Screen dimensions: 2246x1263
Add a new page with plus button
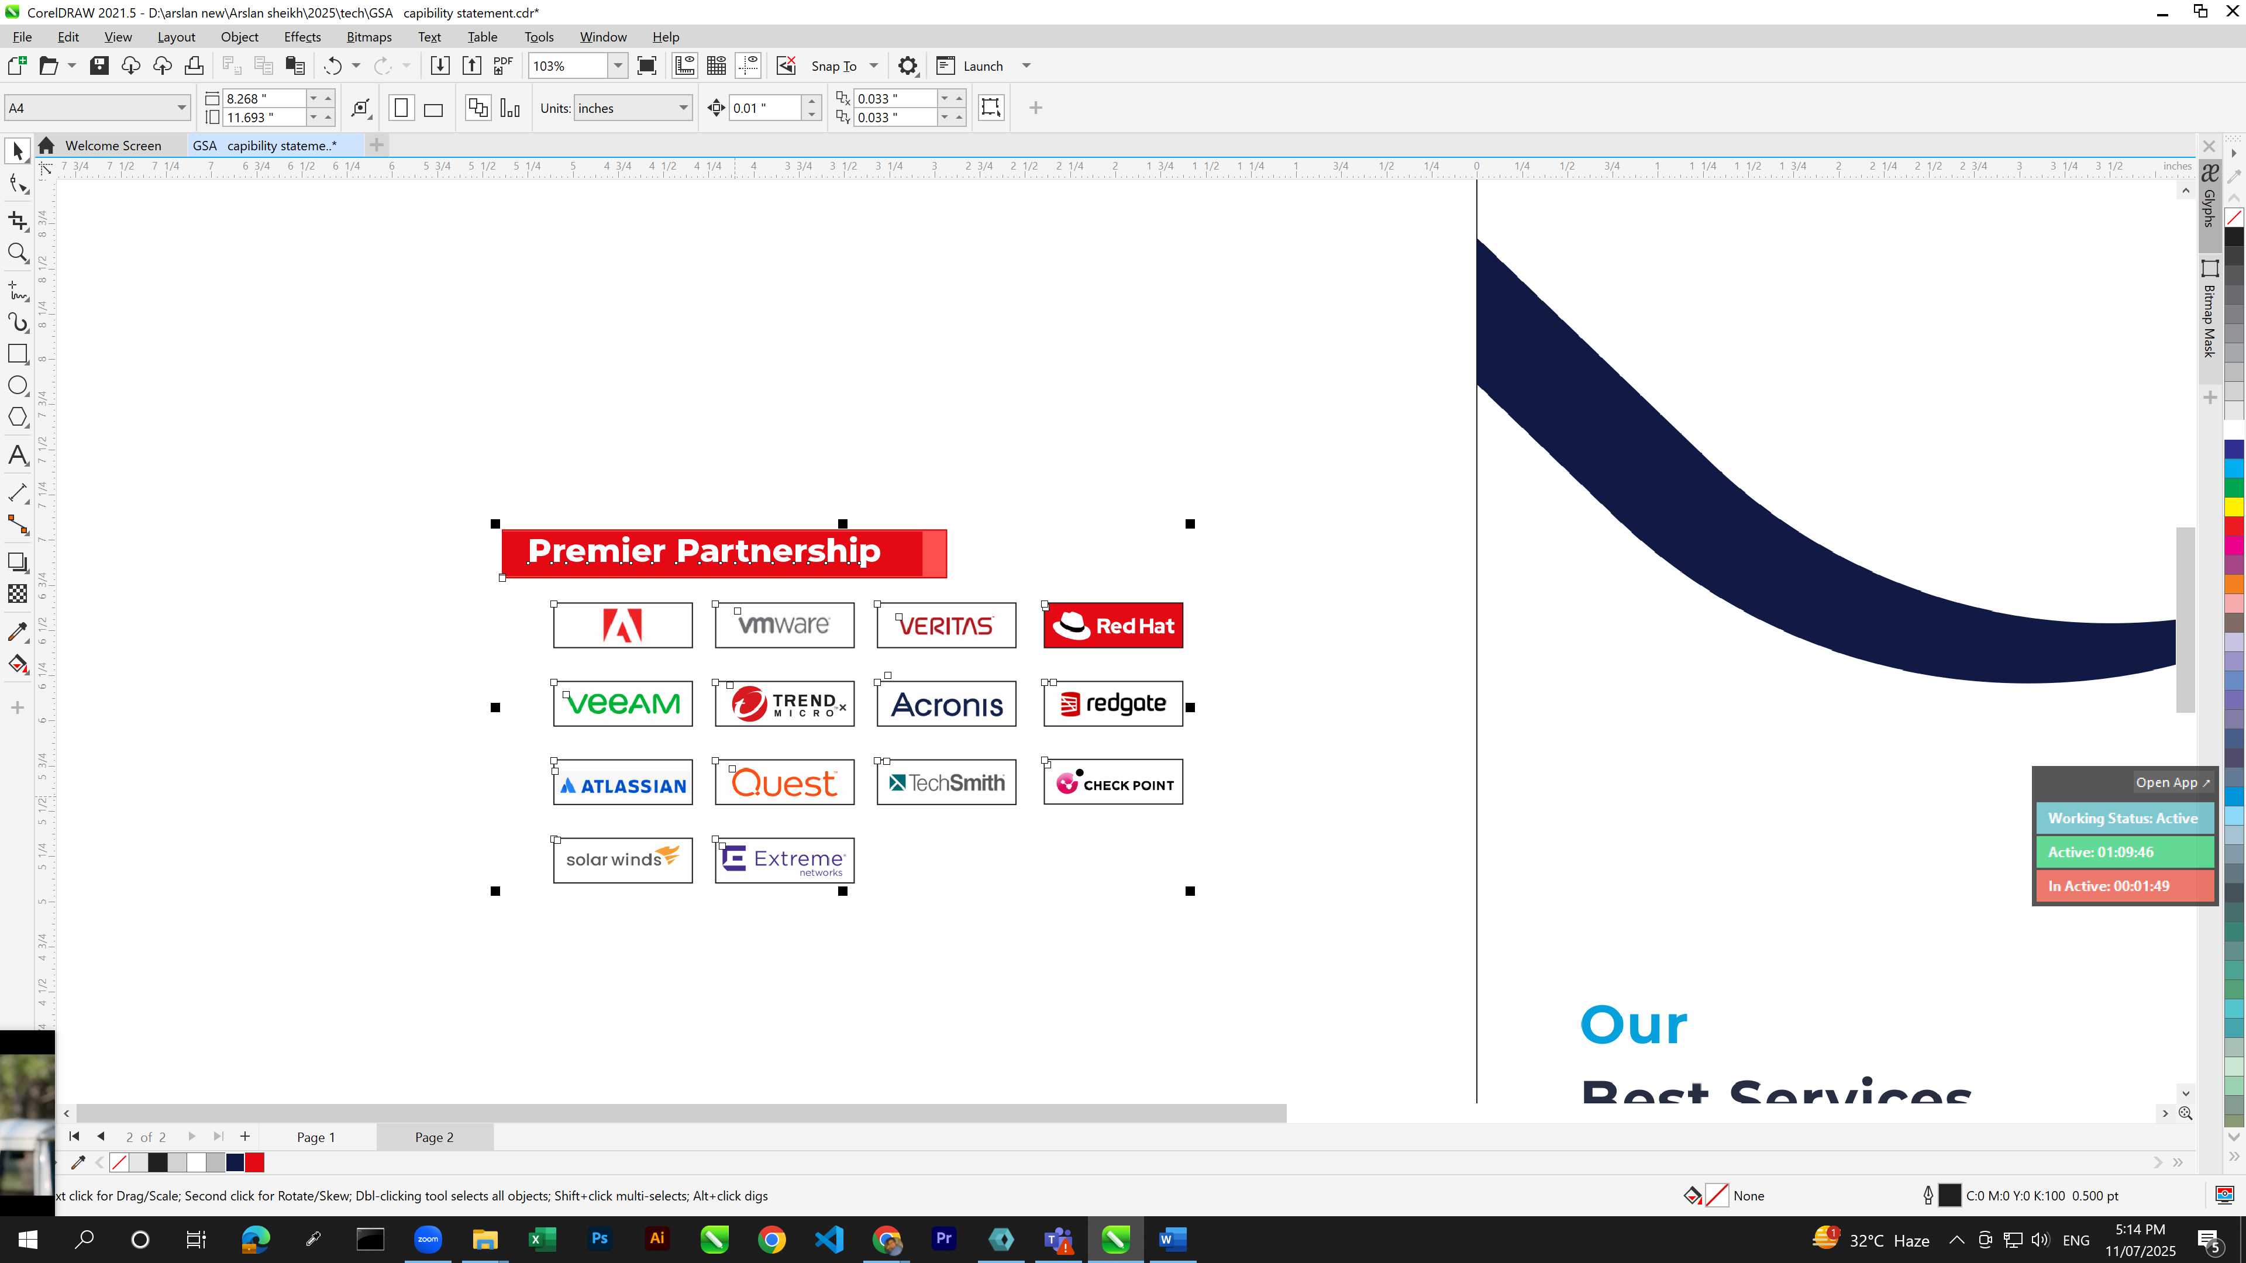point(245,1136)
